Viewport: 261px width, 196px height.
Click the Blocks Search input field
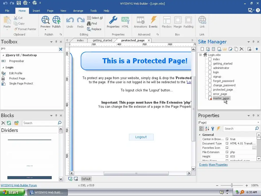40,123
